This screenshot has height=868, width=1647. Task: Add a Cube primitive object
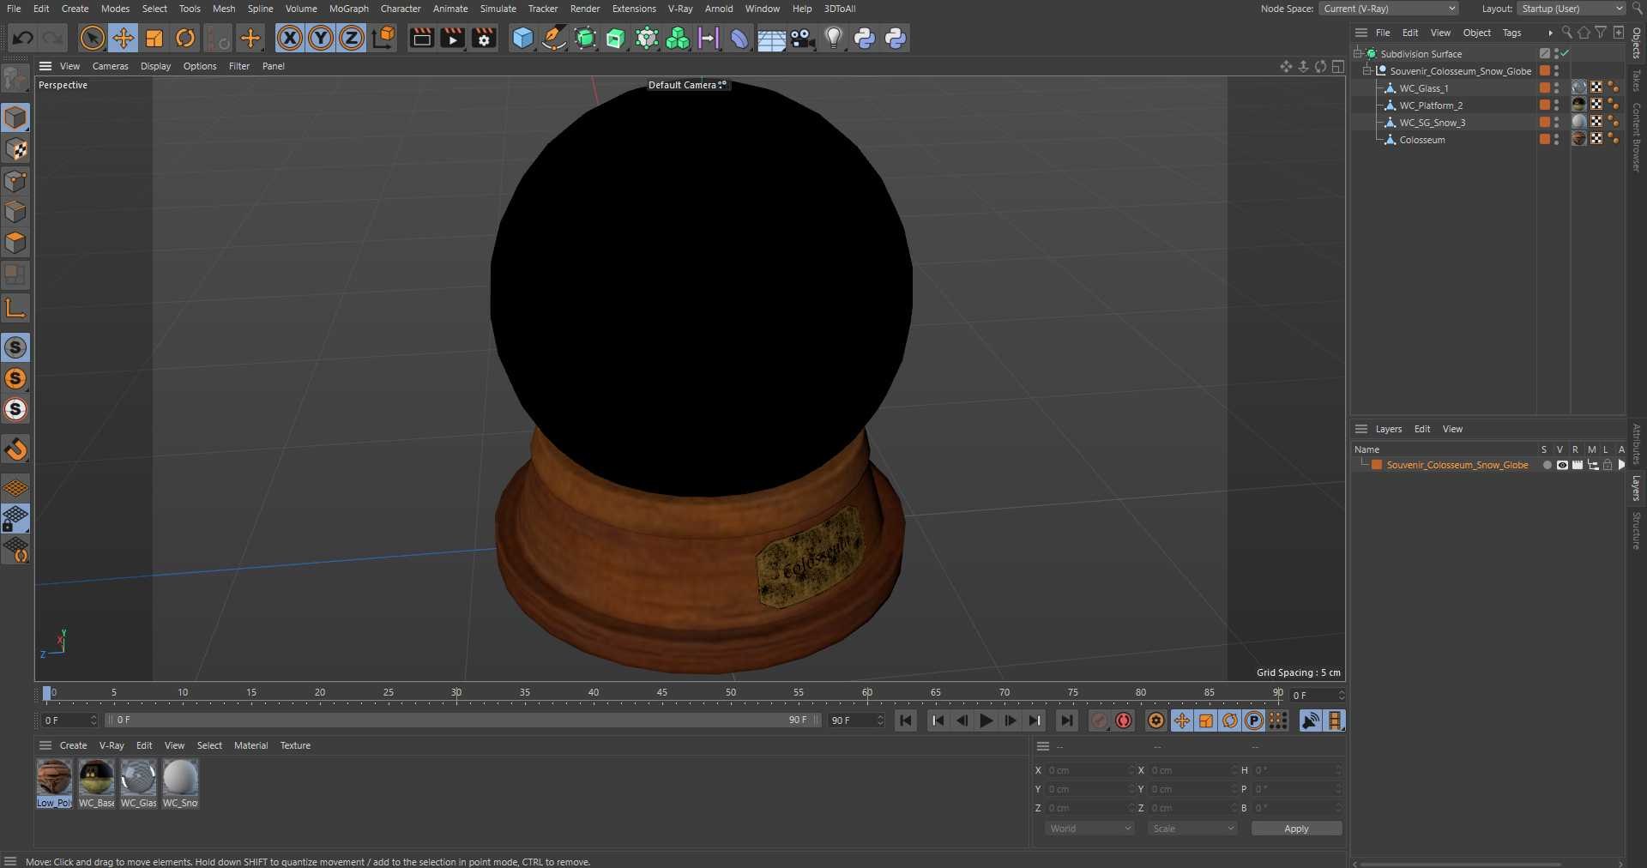[522, 38]
